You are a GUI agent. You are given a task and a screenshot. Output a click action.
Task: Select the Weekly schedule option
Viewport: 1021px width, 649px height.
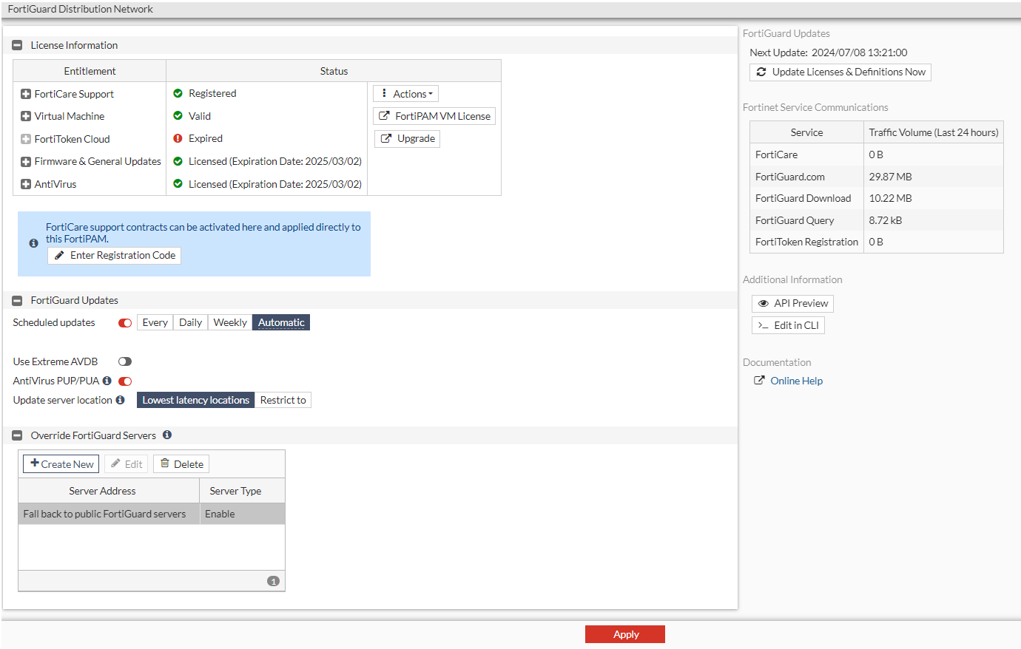(x=230, y=322)
